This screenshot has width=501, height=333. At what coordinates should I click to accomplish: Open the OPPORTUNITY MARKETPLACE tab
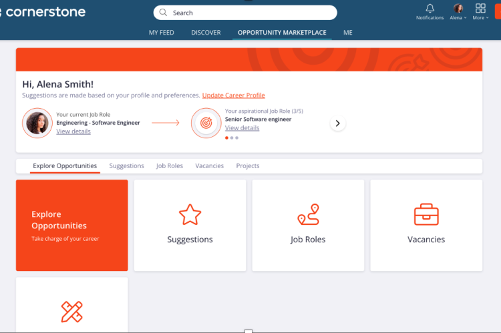(x=282, y=33)
